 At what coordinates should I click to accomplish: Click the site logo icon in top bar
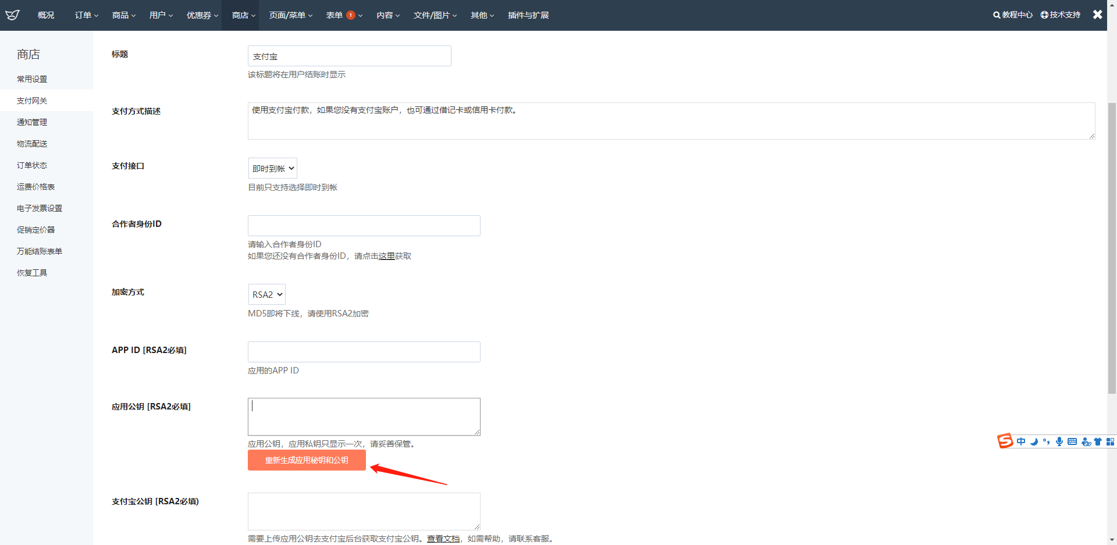point(12,15)
